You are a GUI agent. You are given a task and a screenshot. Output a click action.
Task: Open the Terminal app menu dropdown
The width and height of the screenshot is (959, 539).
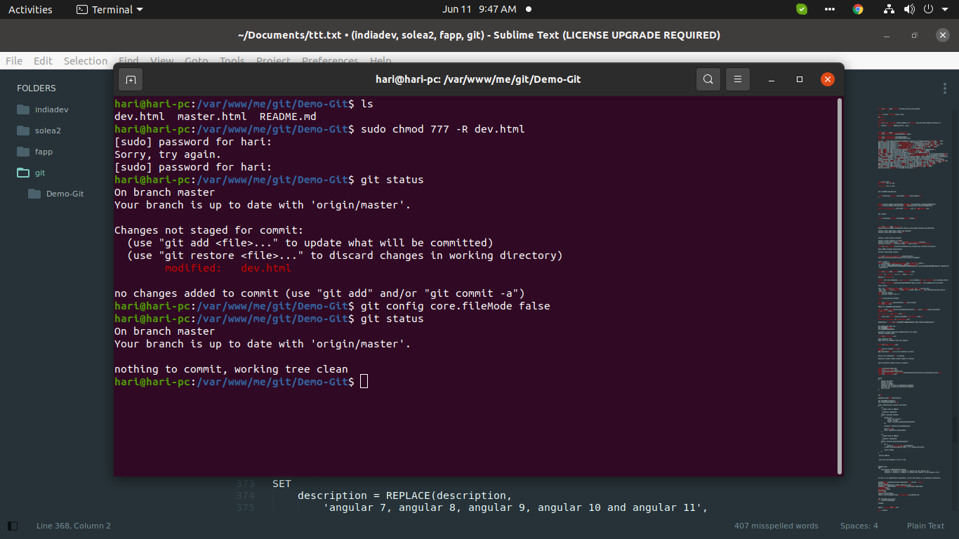109,9
